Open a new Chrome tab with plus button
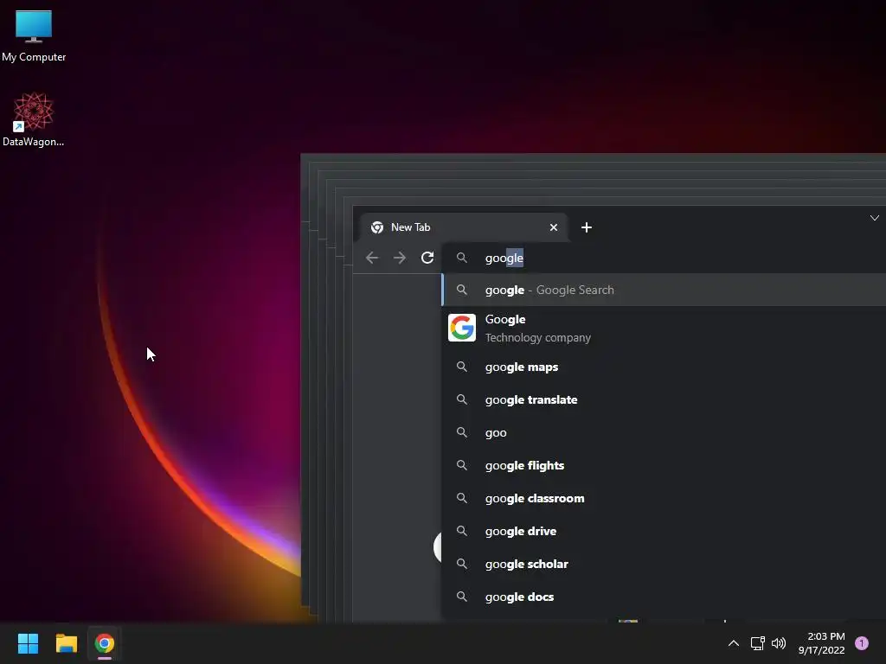 pyautogui.click(x=587, y=227)
